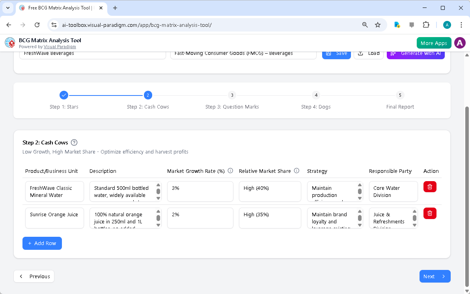Delete the FreshWave Classic Mineral Water row
The image size is (470, 294).
click(x=430, y=187)
